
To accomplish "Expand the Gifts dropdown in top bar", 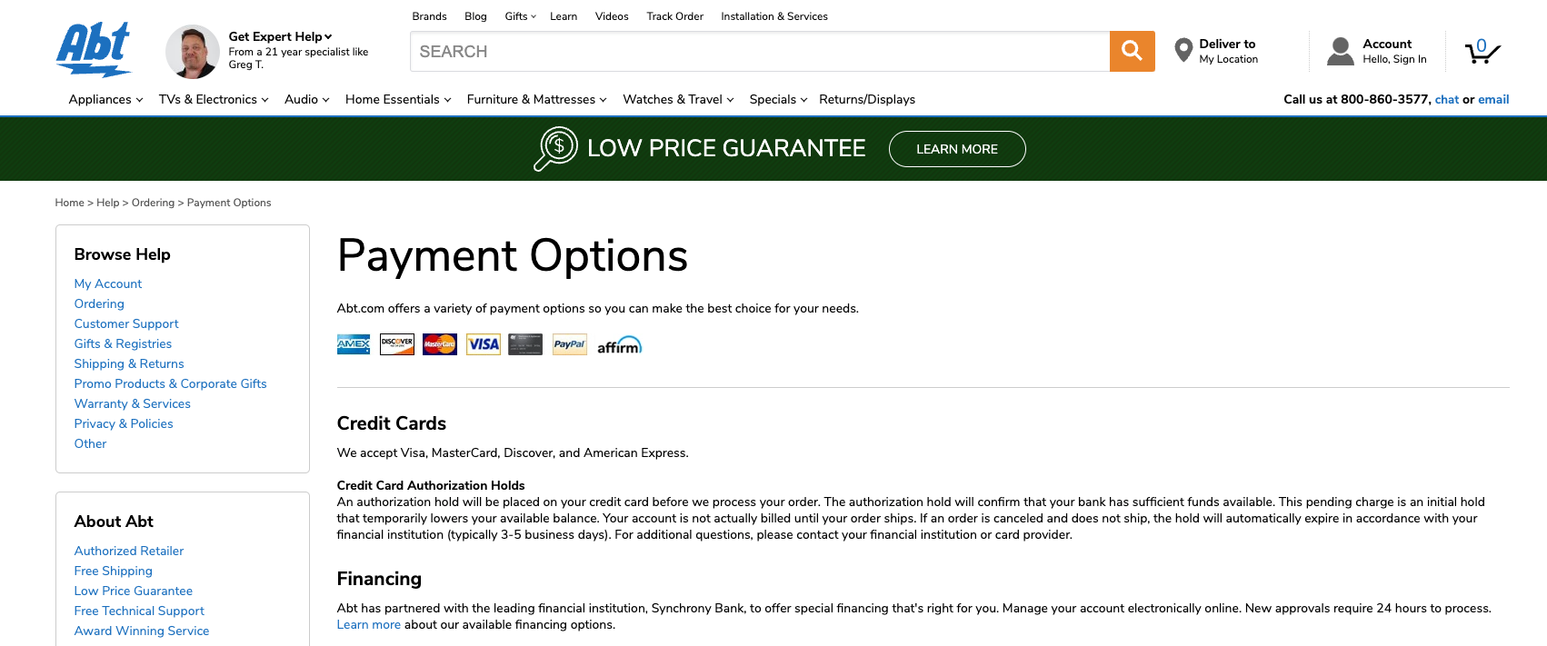I will click(x=520, y=16).
